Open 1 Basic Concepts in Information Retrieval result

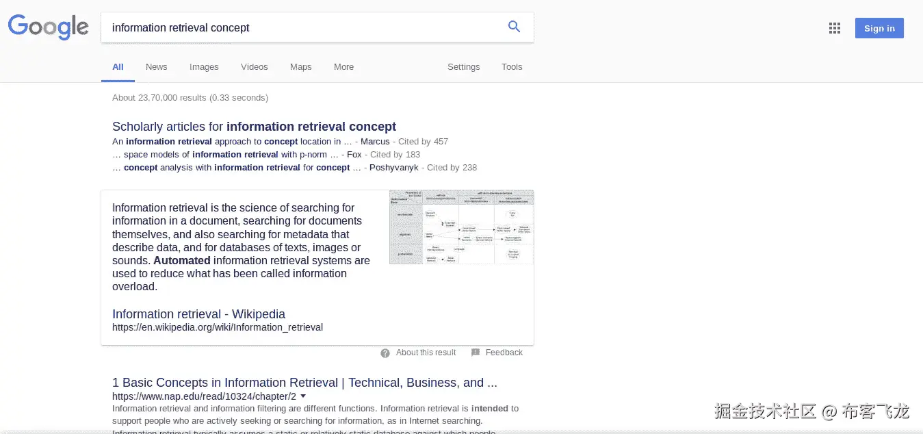tap(304, 383)
